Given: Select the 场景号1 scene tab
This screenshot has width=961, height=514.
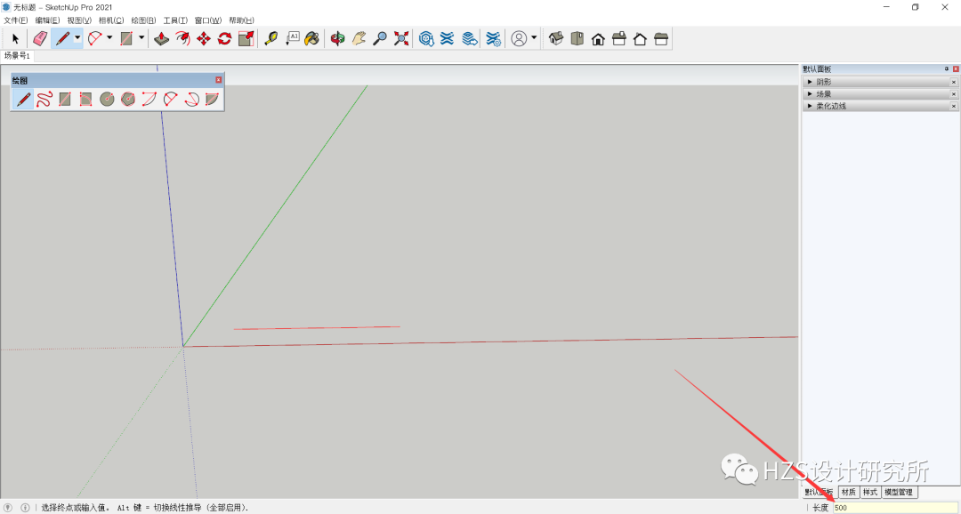Looking at the screenshot, I should (x=18, y=55).
